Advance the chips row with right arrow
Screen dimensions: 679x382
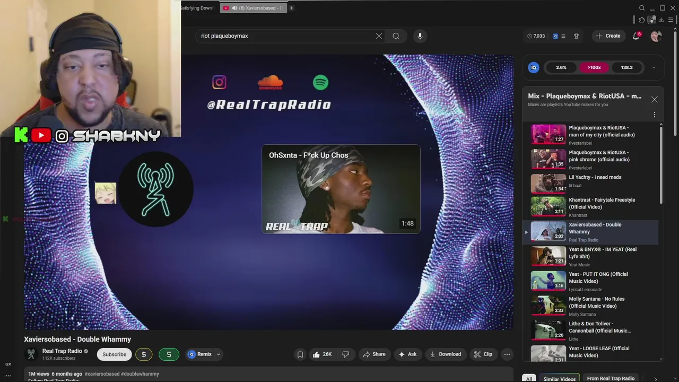[655, 379]
